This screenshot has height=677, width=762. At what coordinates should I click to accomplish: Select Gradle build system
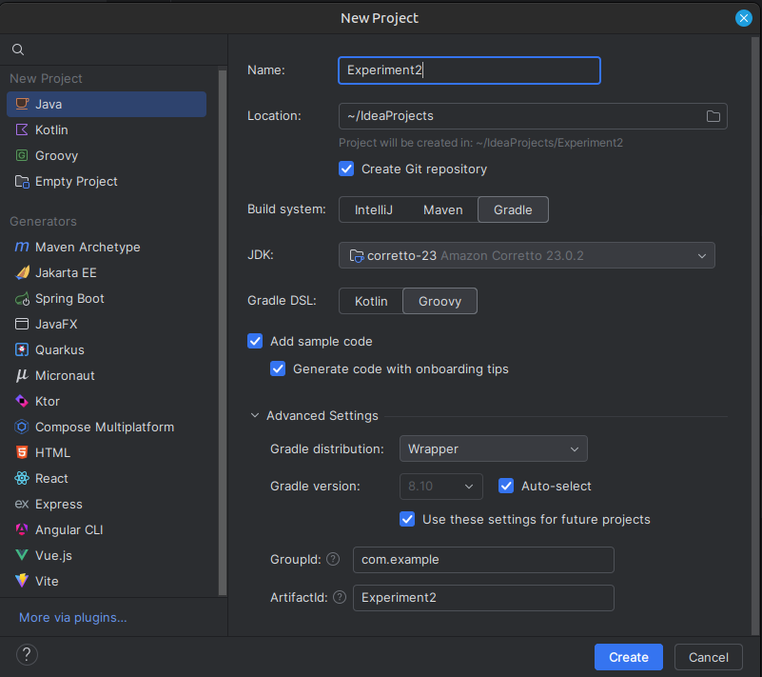[x=513, y=209]
